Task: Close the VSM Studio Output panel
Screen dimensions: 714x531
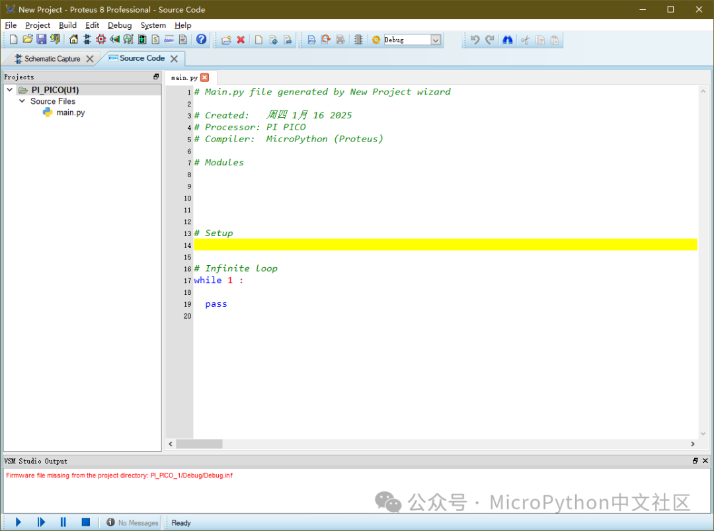Action: 705,461
